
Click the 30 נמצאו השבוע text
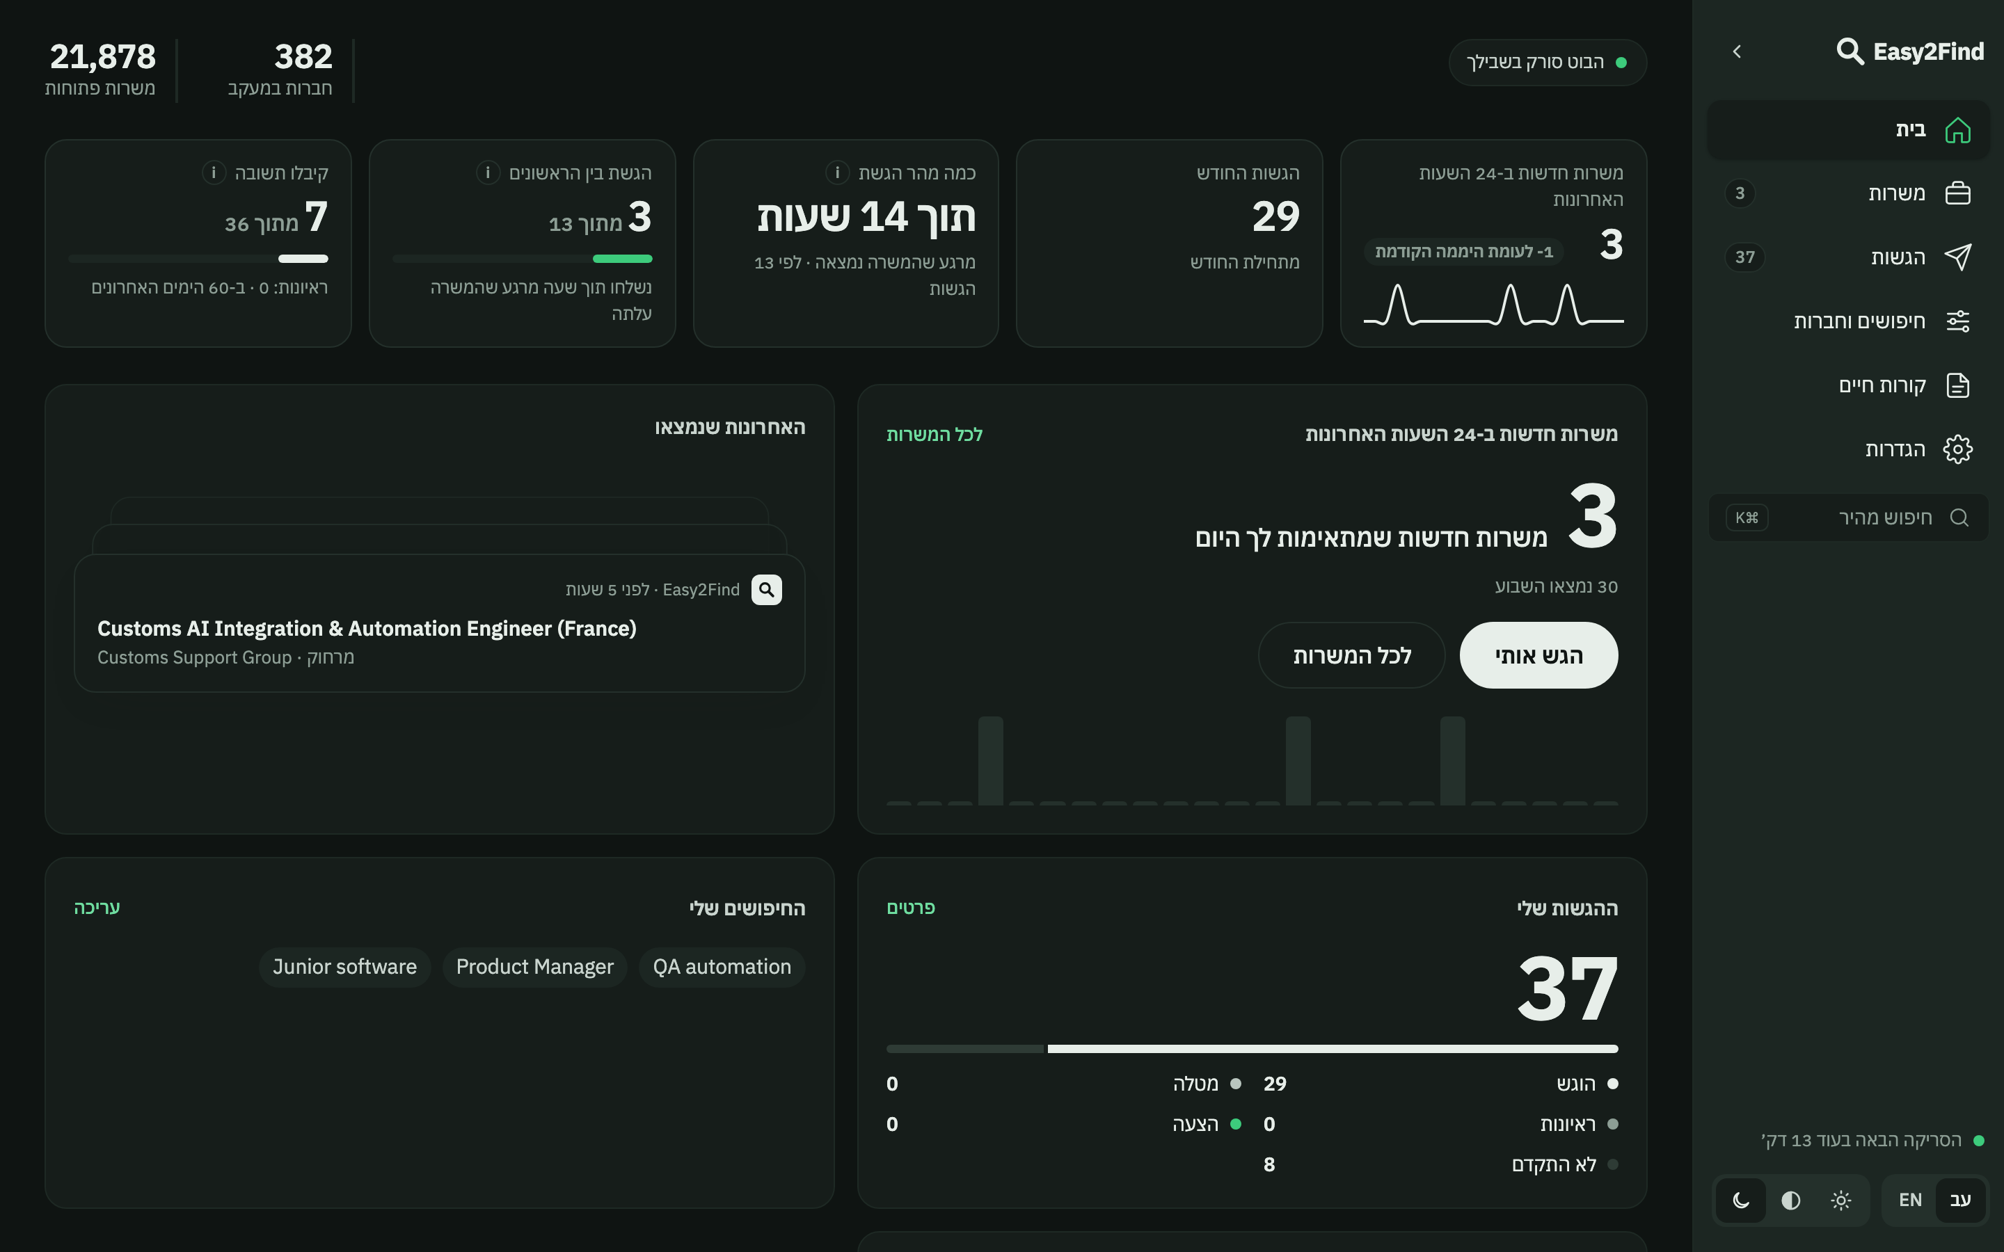(x=1556, y=586)
